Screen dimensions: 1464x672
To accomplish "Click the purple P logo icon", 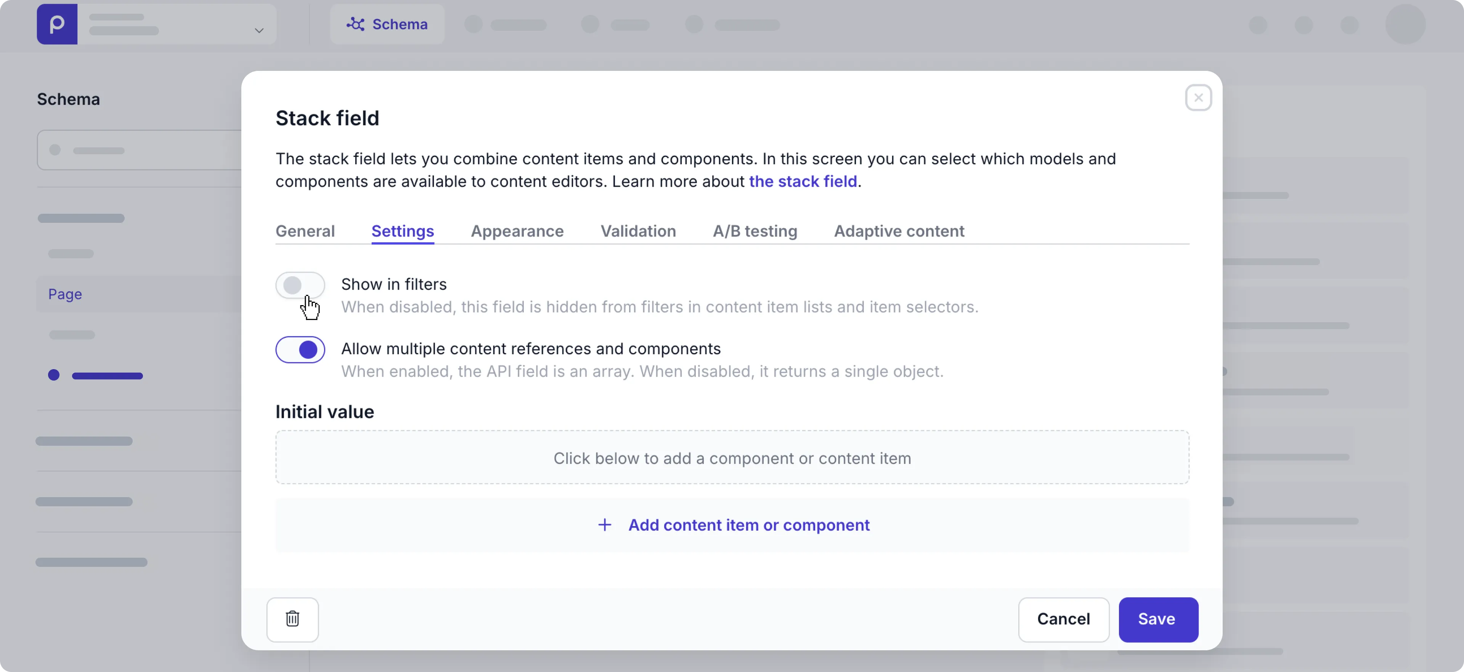I will click(57, 24).
